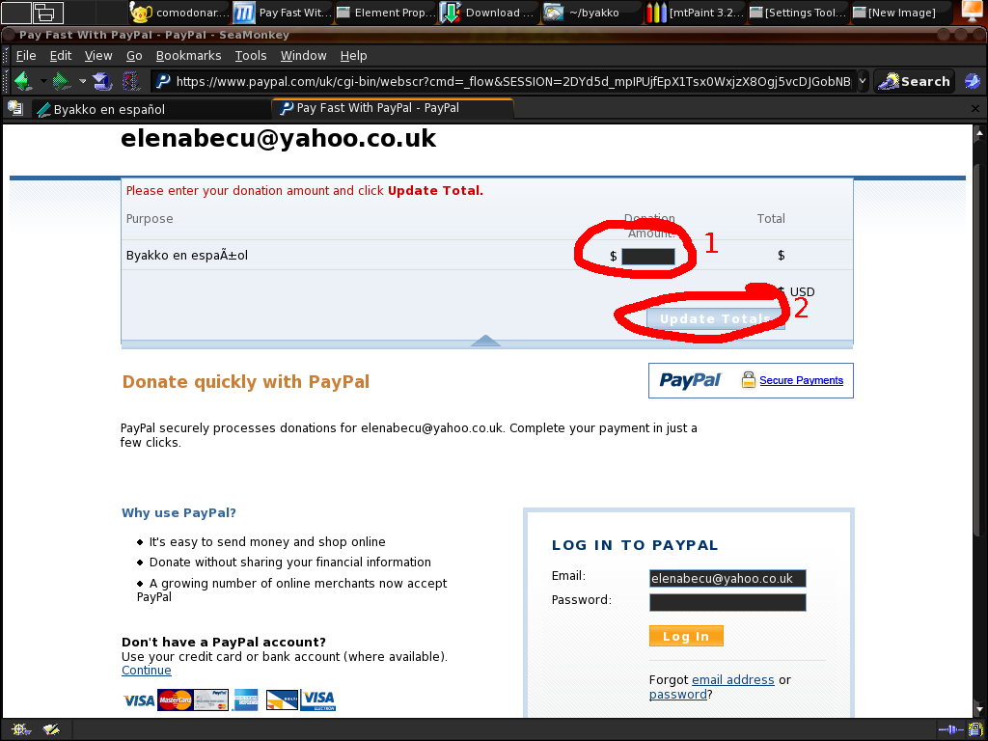The width and height of the screenshot is (988, 741).
Task: Click the forgot password link
Action: [x=678, y=695]
